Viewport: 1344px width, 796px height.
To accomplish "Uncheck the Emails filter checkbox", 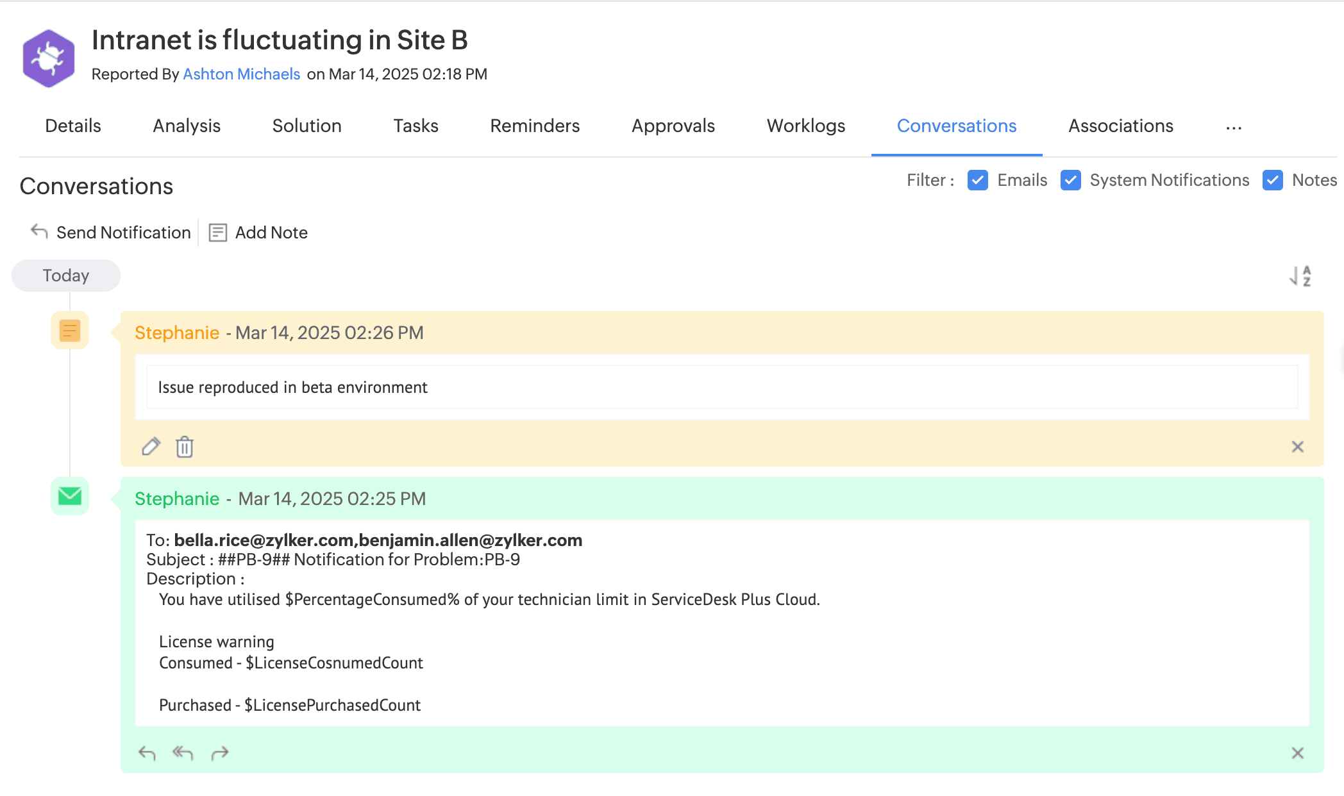I will click(x=977, y=180).
